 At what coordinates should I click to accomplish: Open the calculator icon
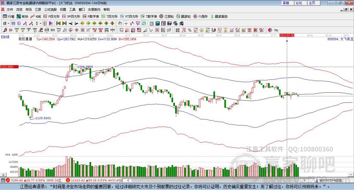pos(158,23)
